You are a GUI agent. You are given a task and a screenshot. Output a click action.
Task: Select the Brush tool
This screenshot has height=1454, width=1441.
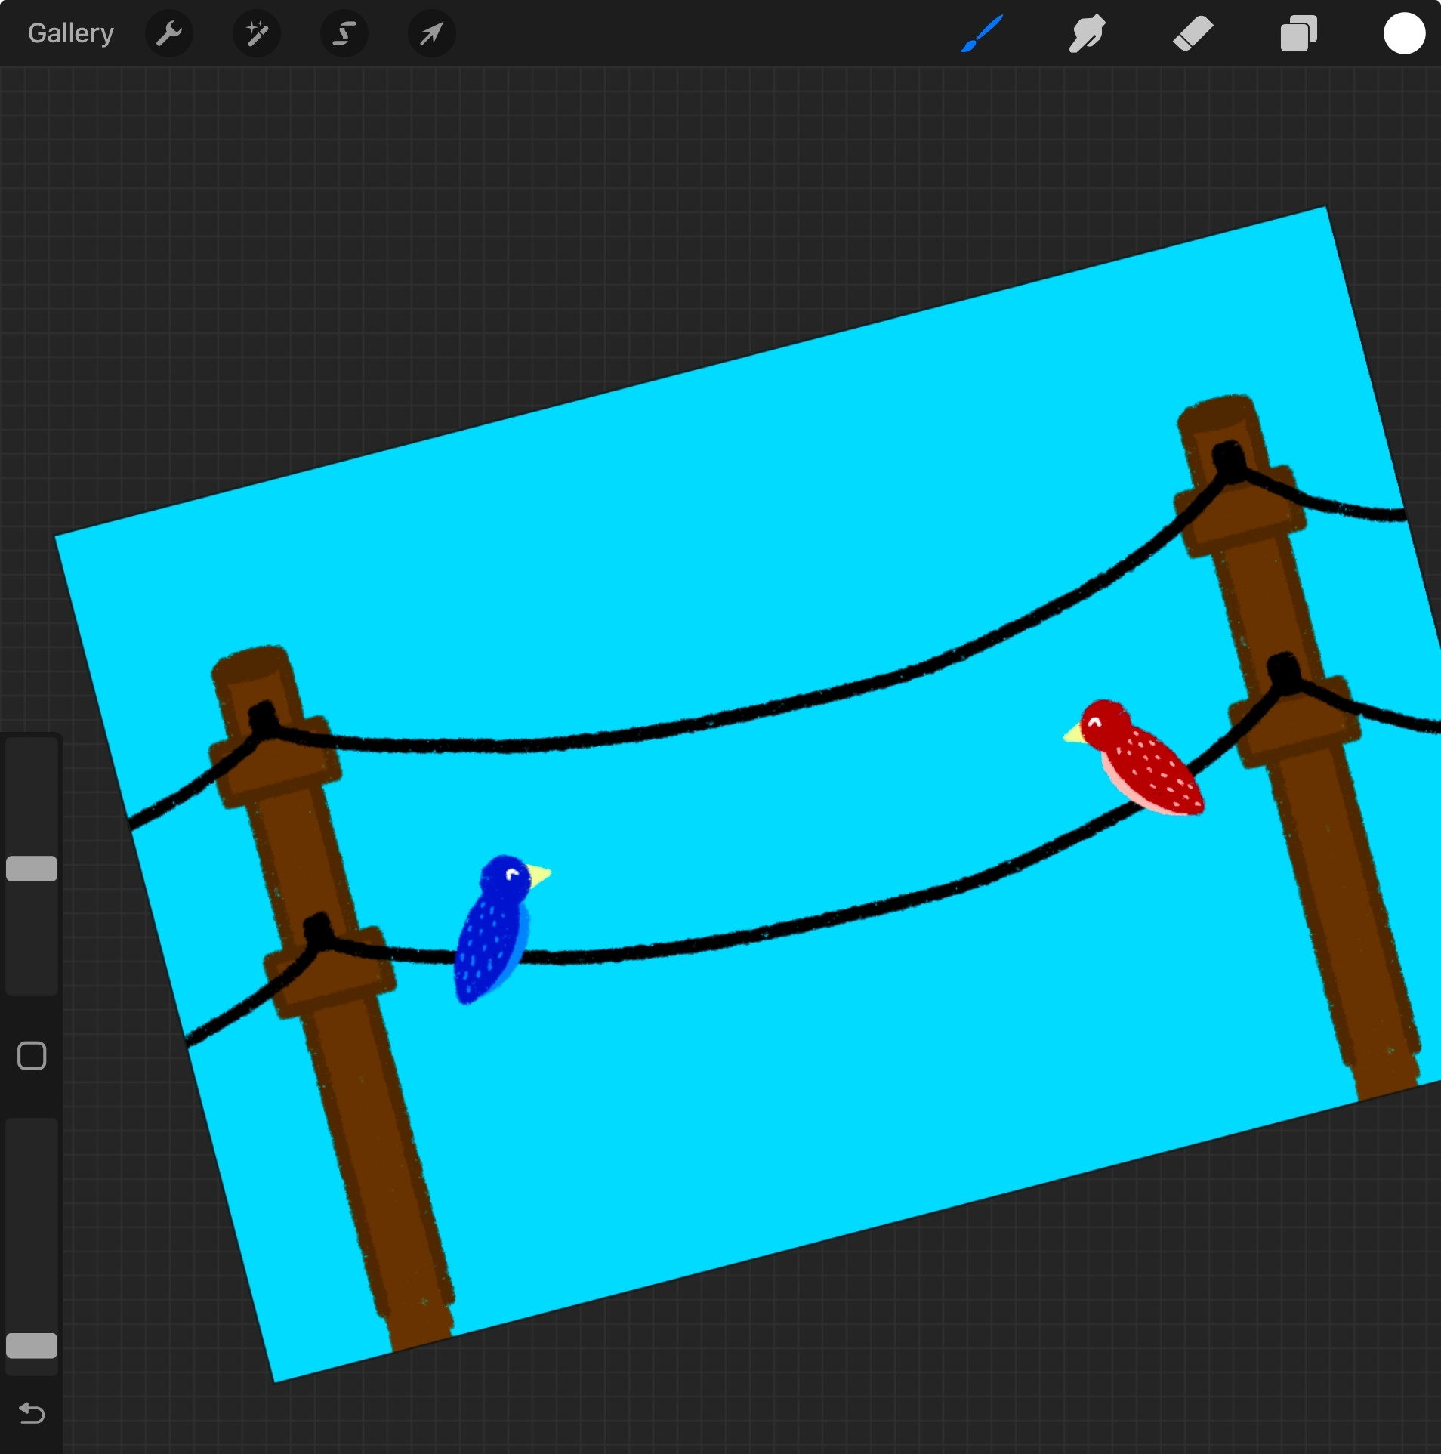(x=982, y=33)
